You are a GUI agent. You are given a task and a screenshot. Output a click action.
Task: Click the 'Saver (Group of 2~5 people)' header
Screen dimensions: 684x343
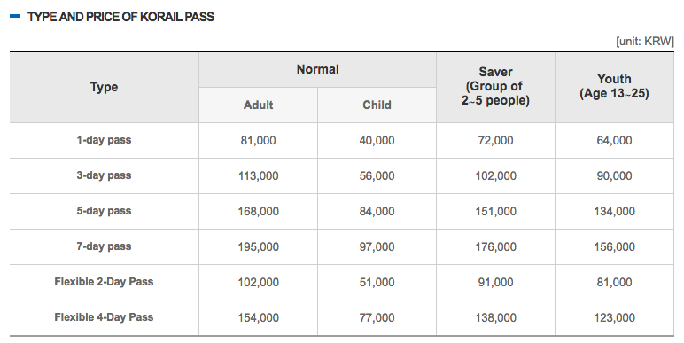[495, 87]
